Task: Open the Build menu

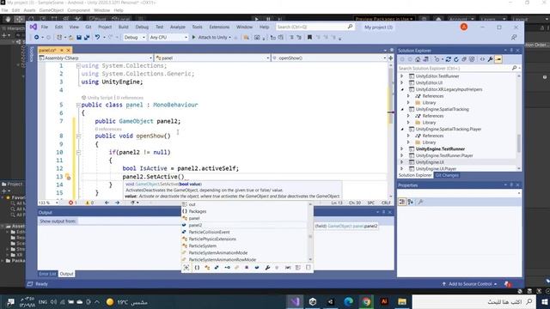Action: click(123, 27)
